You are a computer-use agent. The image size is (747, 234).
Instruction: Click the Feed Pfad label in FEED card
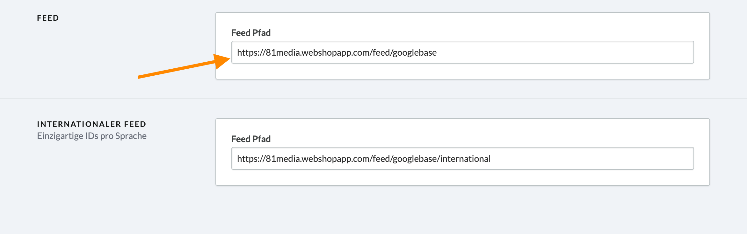pos(251,33)
